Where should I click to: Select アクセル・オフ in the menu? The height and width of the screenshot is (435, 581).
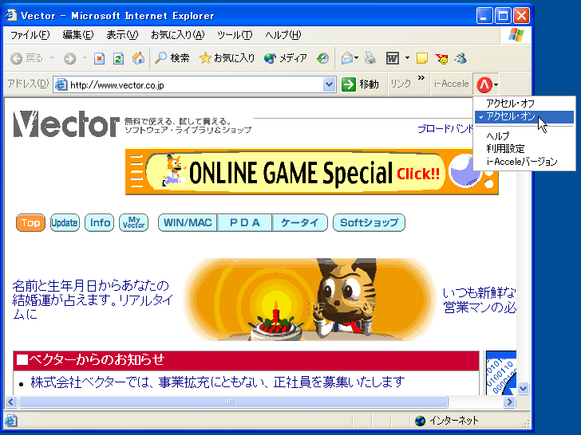pyautogui.click(x=524, y=104)
